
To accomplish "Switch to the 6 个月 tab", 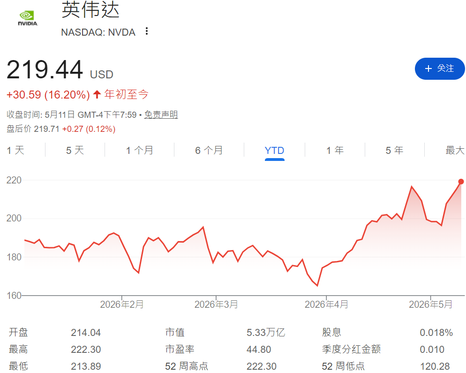I will [209, 150].
